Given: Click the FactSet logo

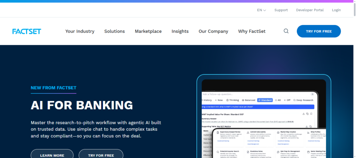Looking at the screenshot, I should click(x=27, y=31).
